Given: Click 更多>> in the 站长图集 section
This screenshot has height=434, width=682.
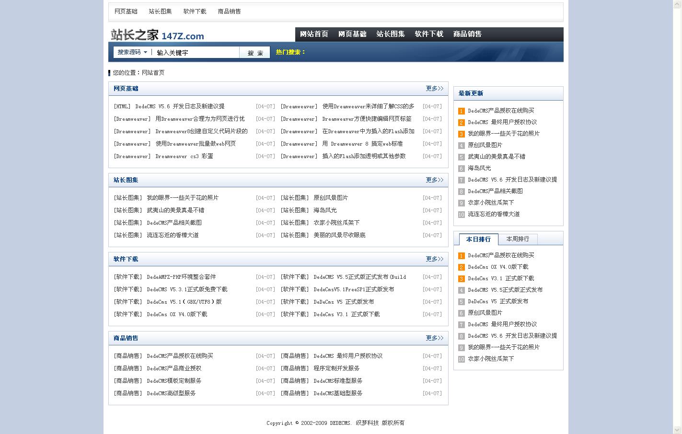Looking at the screenshot, I should pos(435,180).
